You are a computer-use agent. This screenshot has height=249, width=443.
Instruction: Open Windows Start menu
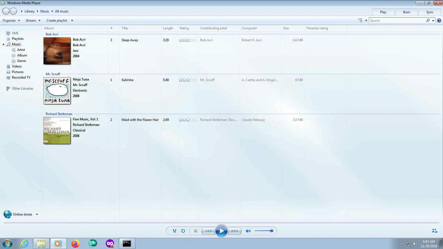pos(7,243)
